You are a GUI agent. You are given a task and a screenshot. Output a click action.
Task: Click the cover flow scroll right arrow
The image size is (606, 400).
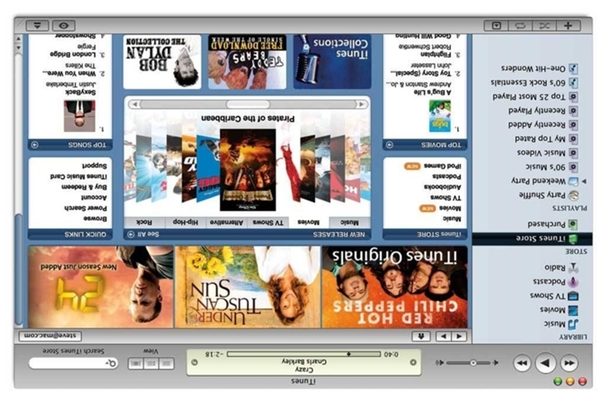135,104
